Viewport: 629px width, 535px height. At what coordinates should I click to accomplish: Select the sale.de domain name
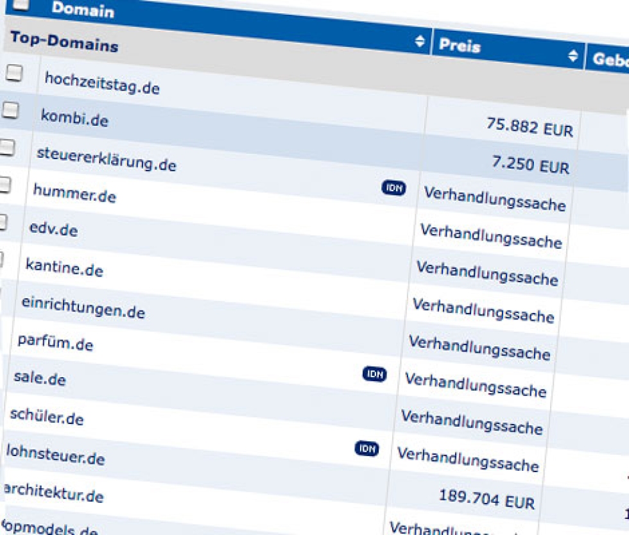tap(40, 378)
